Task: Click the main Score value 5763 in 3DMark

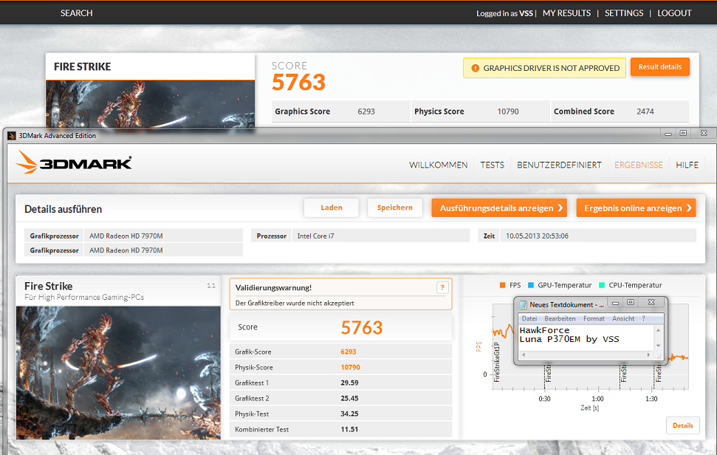Action: [x=361, y=327]
